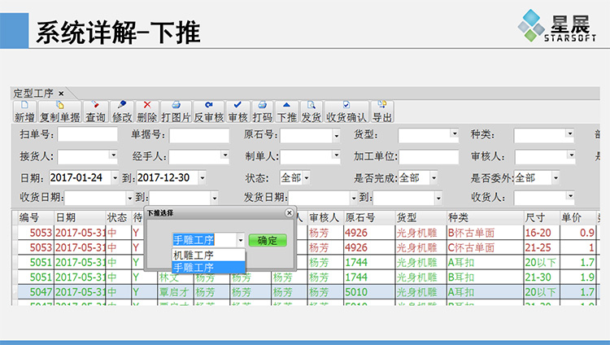Click the 扫单号 input field
Image resolution: width=610 pixels, height=345 pixels.
click(x=87, y=135)
